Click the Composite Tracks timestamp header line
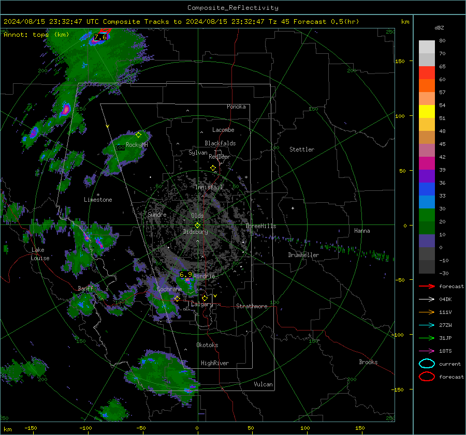 click(181, 22)
